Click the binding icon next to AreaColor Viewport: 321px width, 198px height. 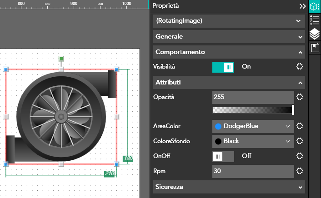[299, 126]
